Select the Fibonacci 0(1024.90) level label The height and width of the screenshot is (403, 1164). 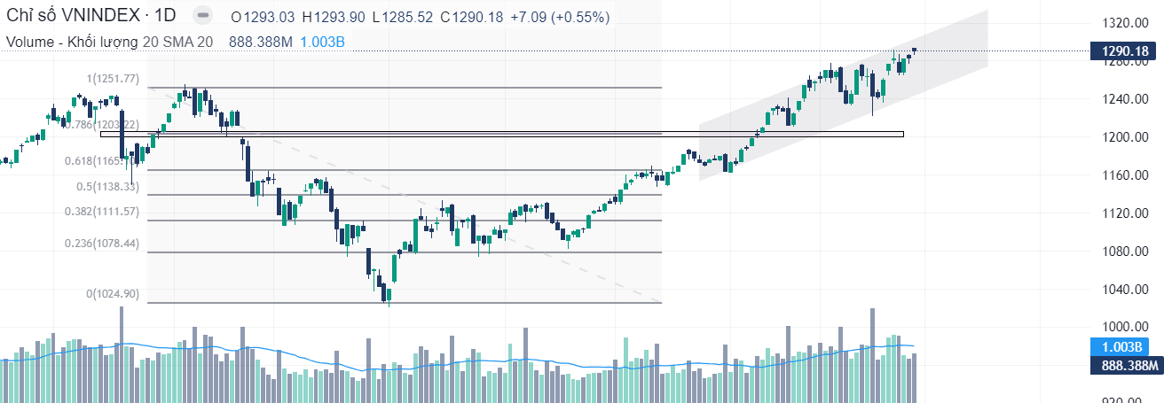tap(112, 293)
